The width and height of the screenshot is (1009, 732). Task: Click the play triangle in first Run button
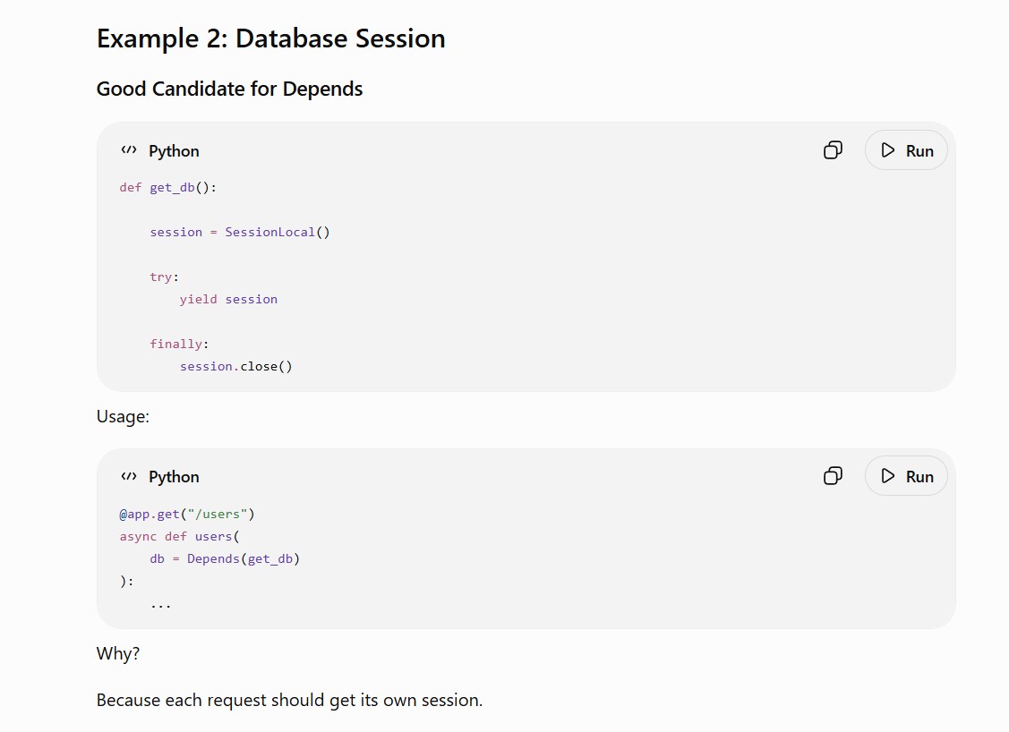[x=888, y=150]
